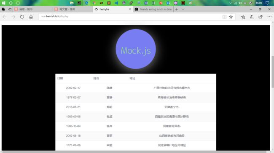This screenshot has width=274, height=153.
Task: Click the address in the 1986-10-04 row
Action: click(x=172, y=126)
